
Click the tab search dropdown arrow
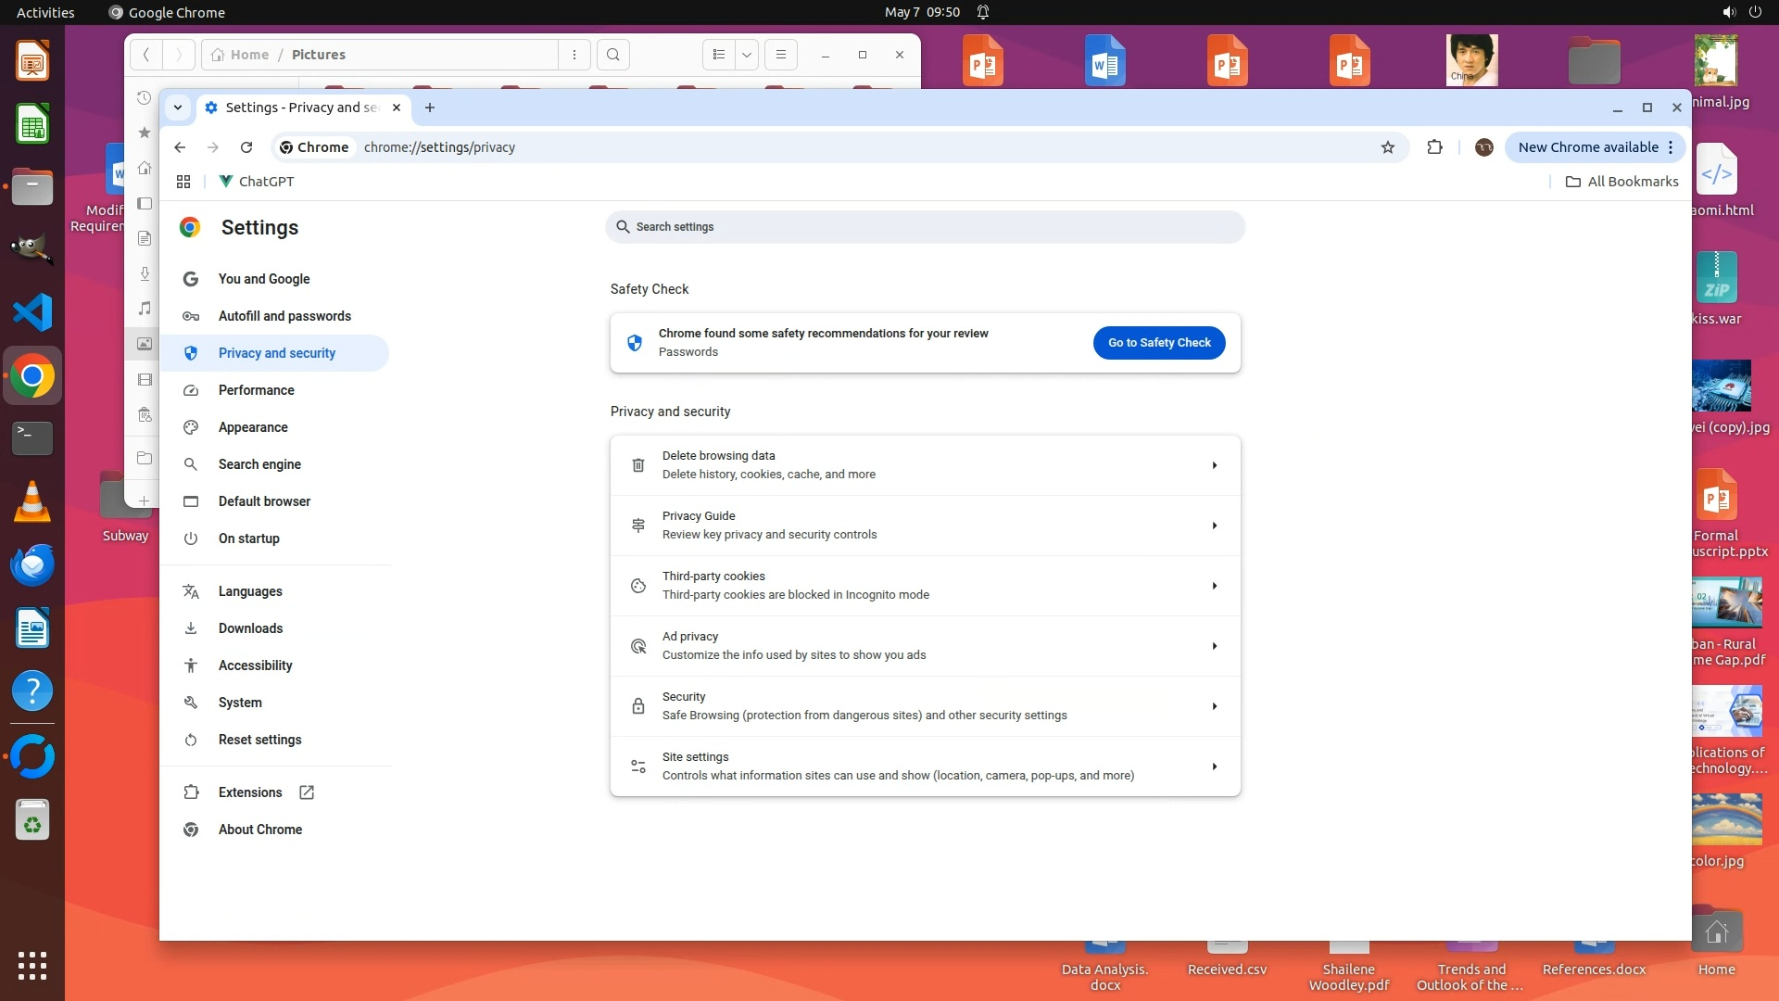pos(177,108)
